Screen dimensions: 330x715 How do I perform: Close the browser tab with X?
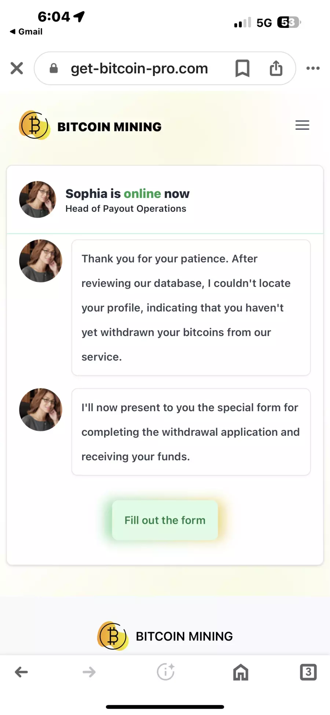point(17,68)
